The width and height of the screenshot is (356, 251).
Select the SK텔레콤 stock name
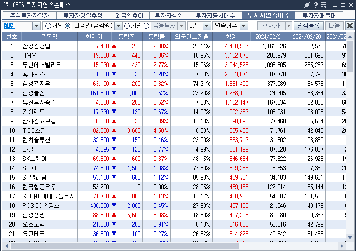pyautogui.click(x=35, y=177)
